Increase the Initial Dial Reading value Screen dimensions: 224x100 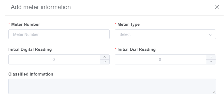[x=211, y=57]
